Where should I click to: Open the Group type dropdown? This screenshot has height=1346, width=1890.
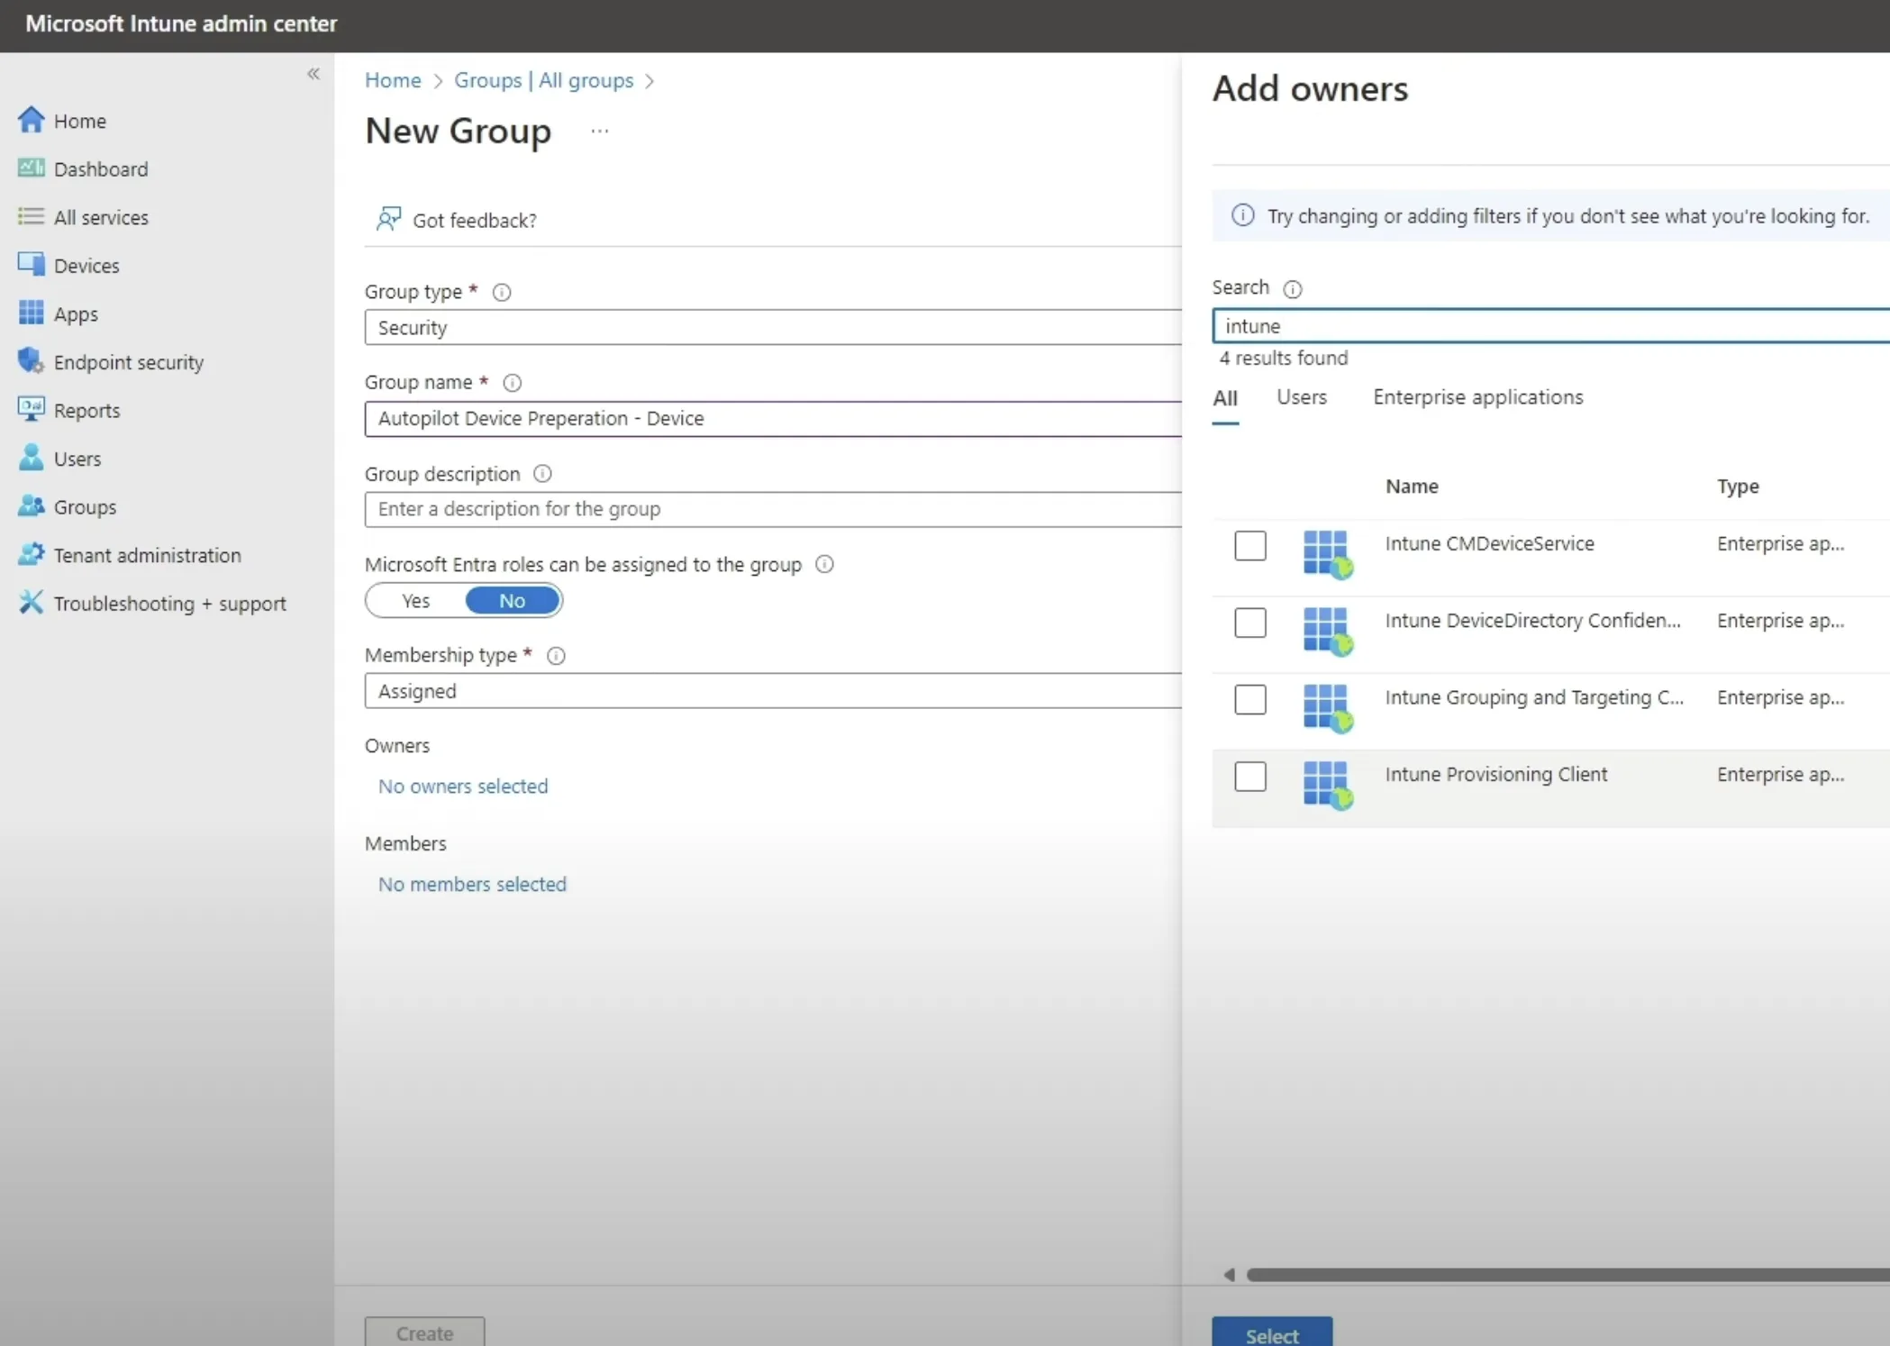(773, 328)
